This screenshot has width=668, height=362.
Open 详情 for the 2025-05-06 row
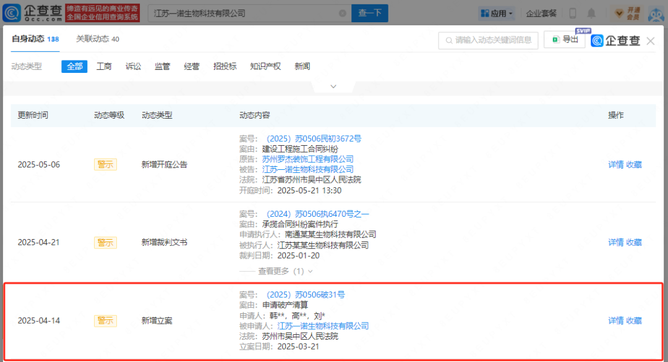click(x=615, y=164)
